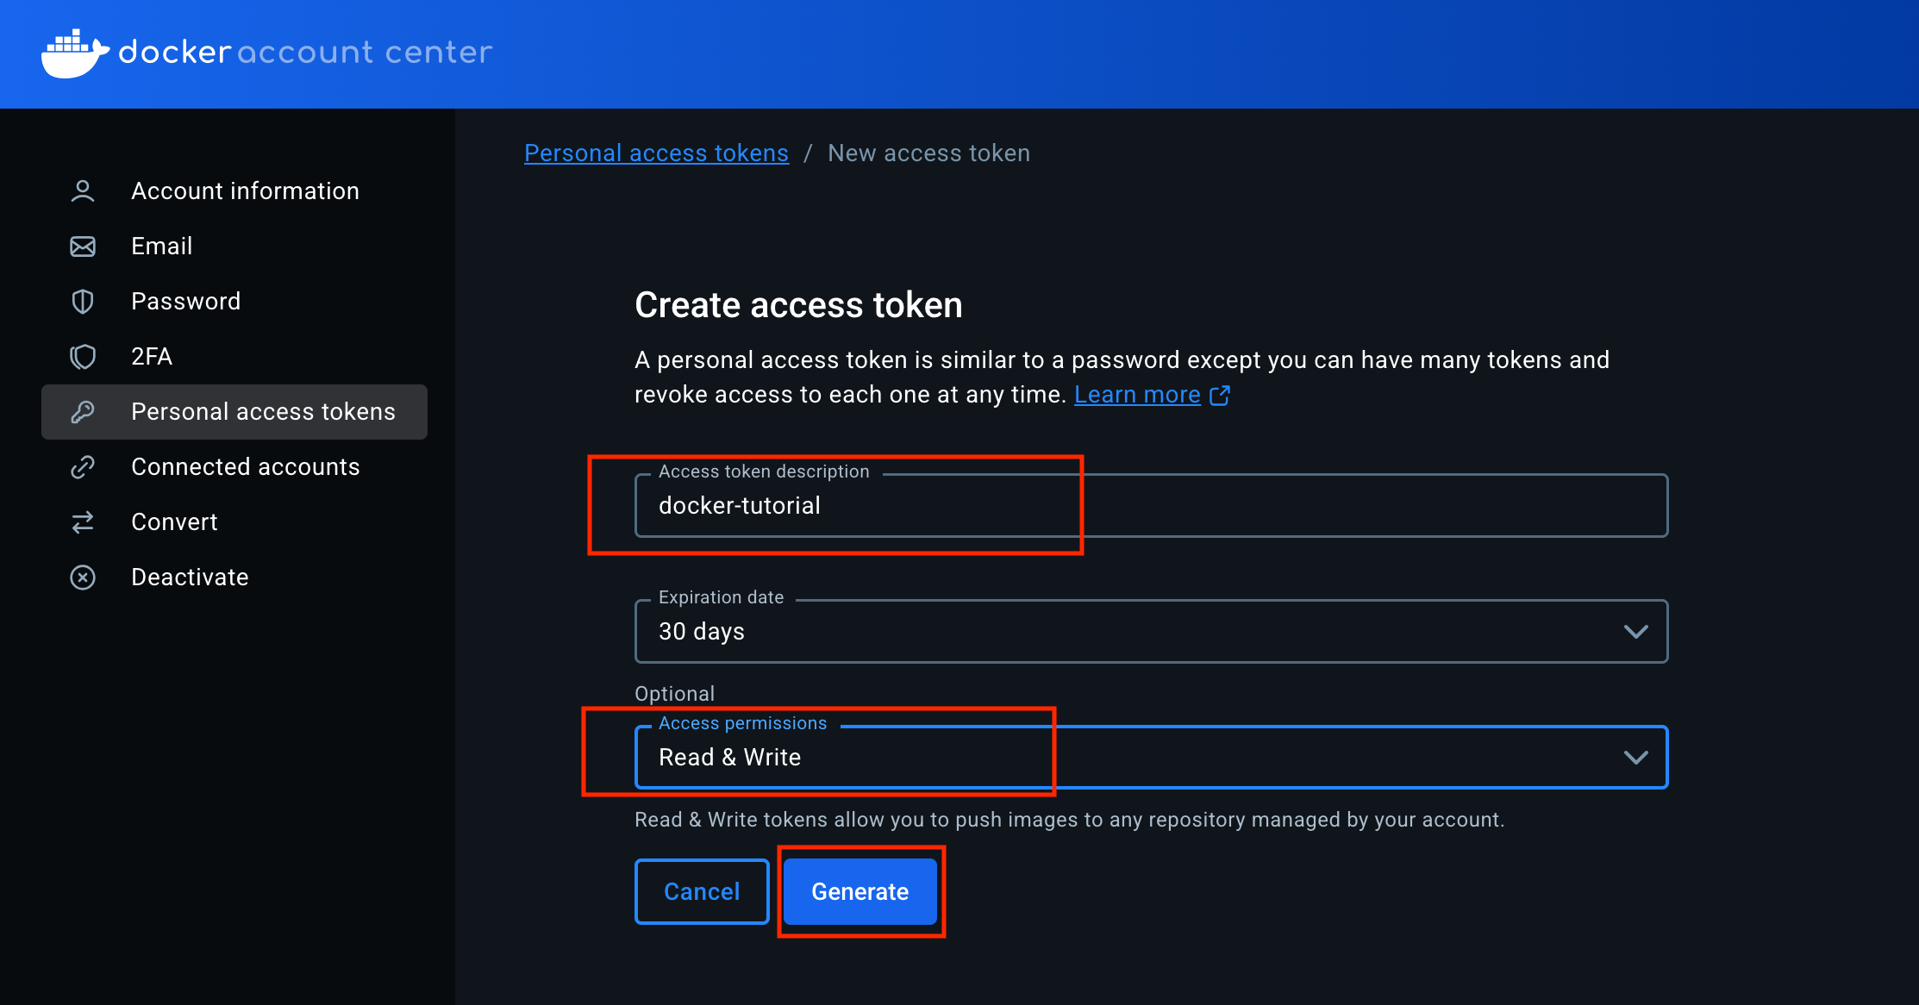Click the Docker whale logo
This screenshot has height=1005, width=1919.
coord(76,53)
